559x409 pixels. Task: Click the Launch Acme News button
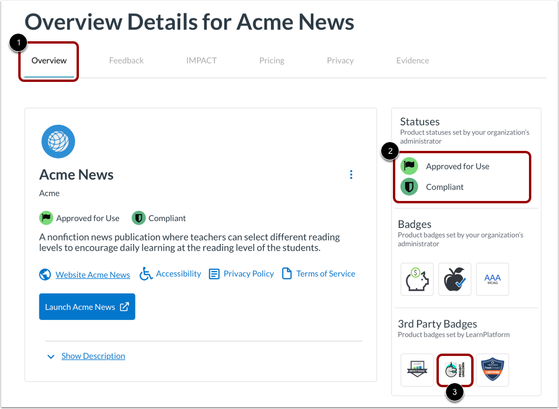pos(87,306)
